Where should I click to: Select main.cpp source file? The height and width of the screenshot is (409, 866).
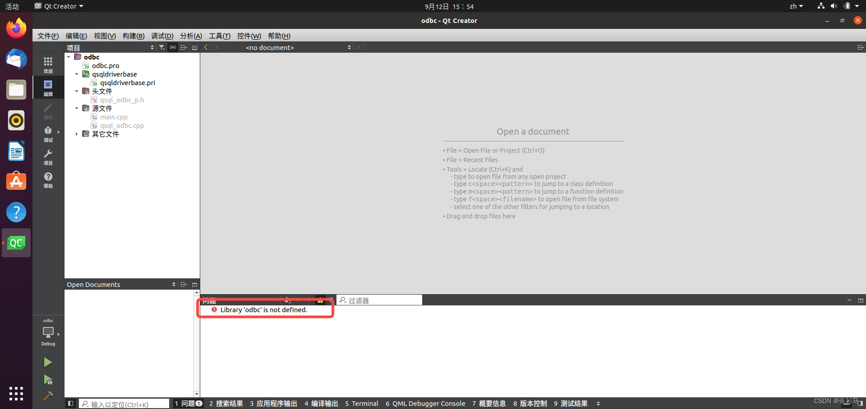[x=114, y=117]
